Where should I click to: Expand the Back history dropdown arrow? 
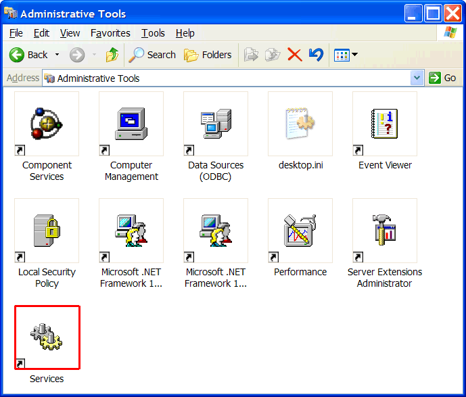tap(57, 55)
